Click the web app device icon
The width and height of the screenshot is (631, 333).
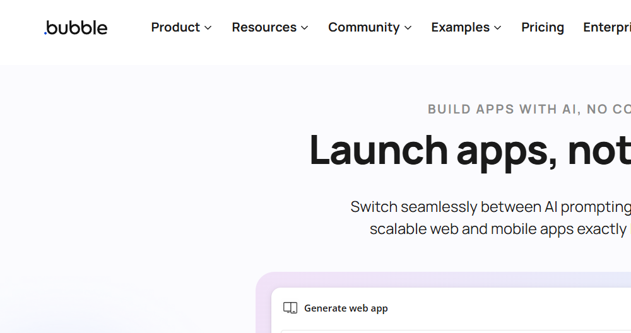point(290,308)
